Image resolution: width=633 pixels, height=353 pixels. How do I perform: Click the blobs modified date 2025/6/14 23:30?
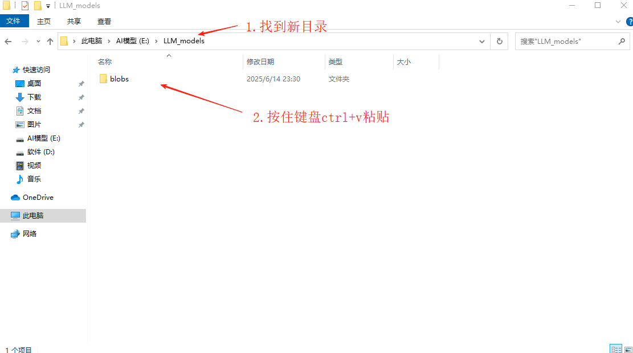[x=273, y=79]
